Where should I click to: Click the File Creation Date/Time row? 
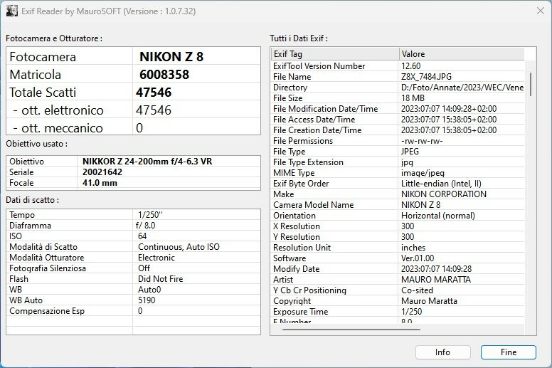pyautogui.click(x=398, y=130)
